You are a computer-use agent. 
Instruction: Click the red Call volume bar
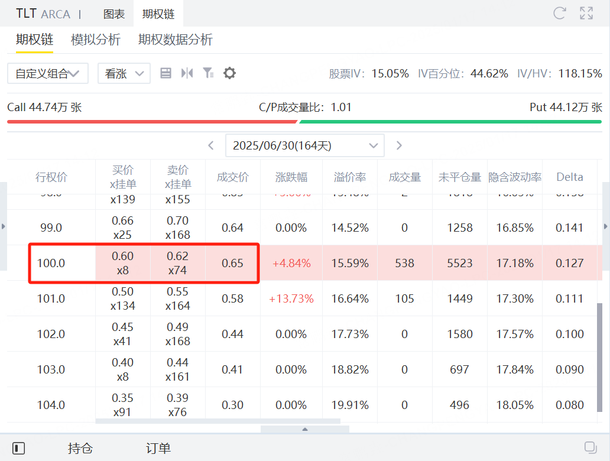pyautogui.click(x=152, y=122)
